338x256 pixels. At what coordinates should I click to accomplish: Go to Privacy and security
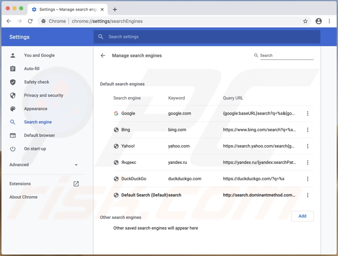click(x=44, y=95)
